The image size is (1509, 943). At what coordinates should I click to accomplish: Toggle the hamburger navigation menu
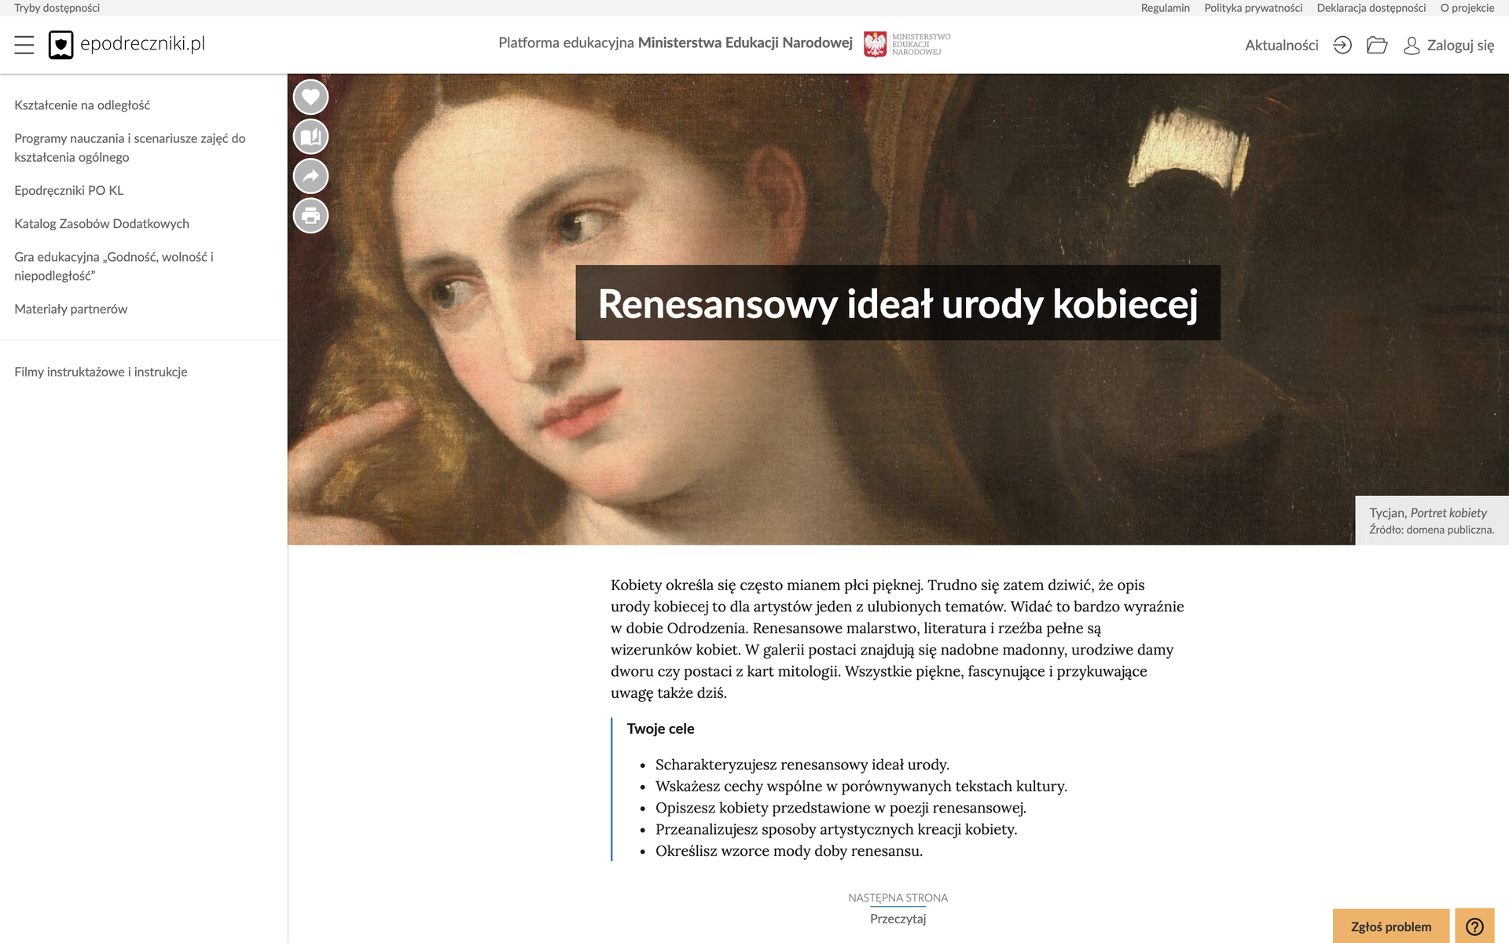pos(24,45)
